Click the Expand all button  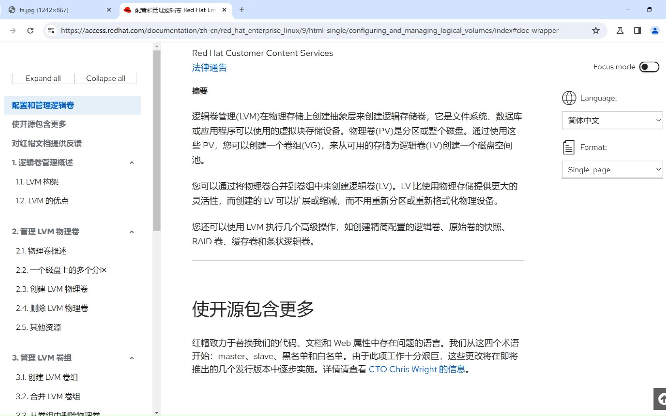pyautogui.click(x=43, y=78)
